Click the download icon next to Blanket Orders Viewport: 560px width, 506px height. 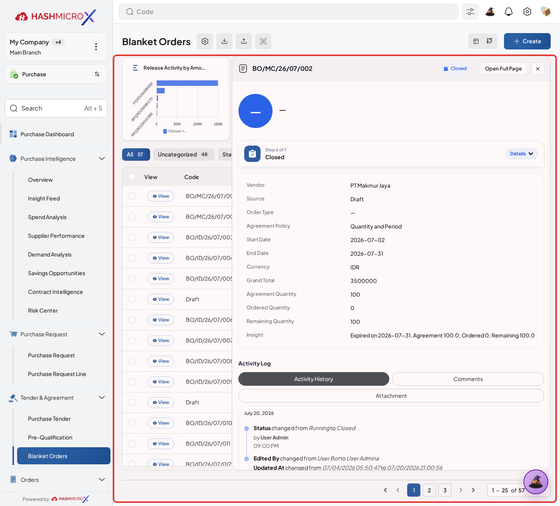(224, 41)
